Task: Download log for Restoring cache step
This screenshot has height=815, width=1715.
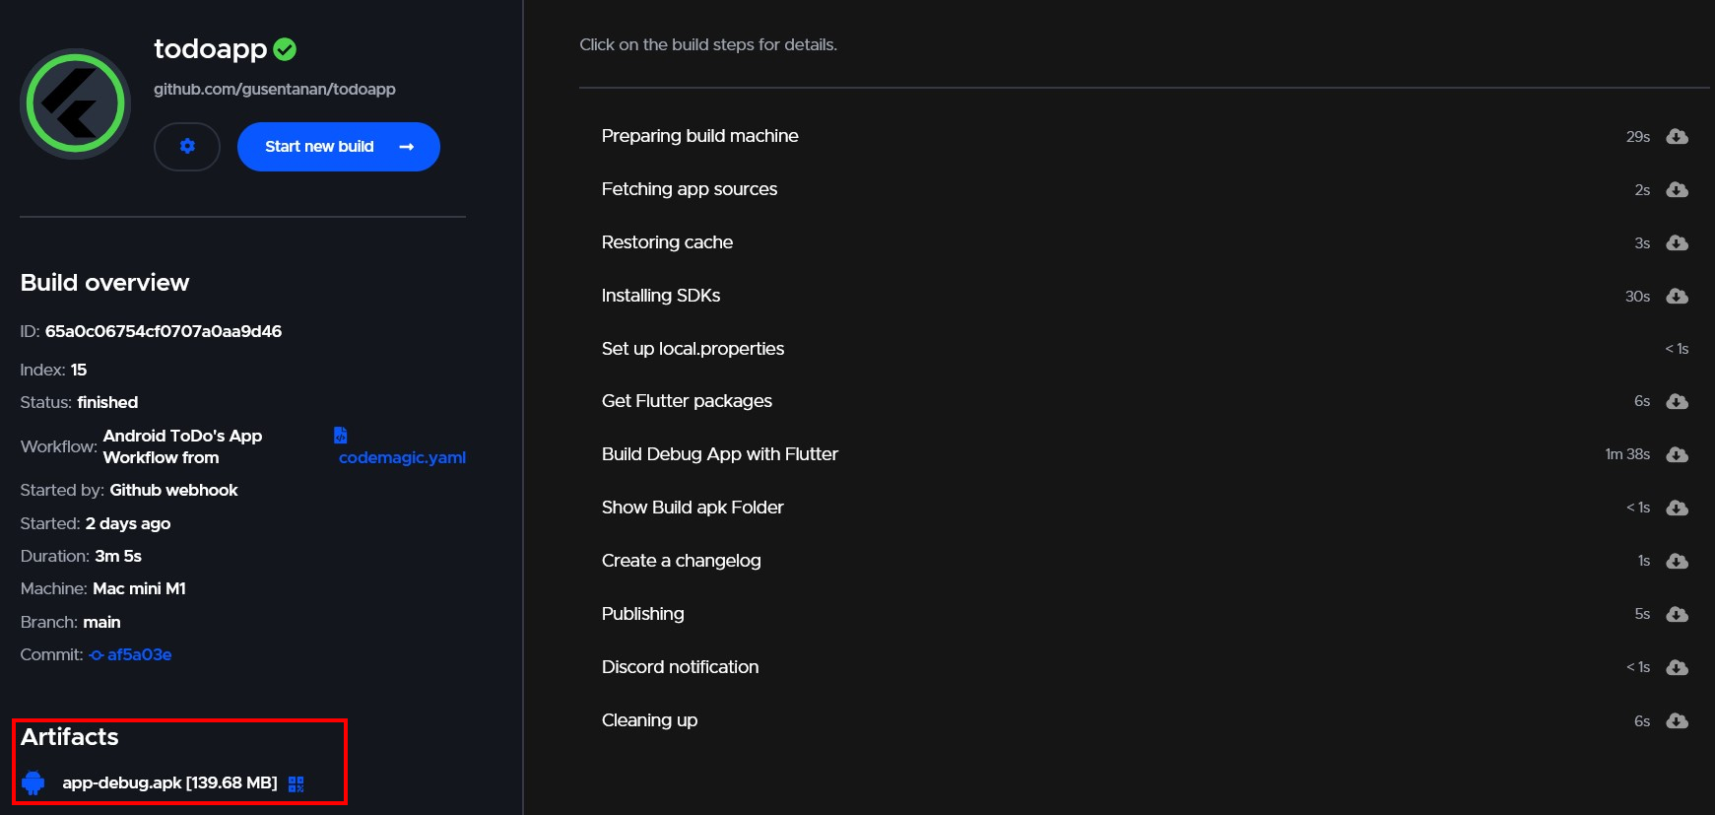Action: (1677, 242)
